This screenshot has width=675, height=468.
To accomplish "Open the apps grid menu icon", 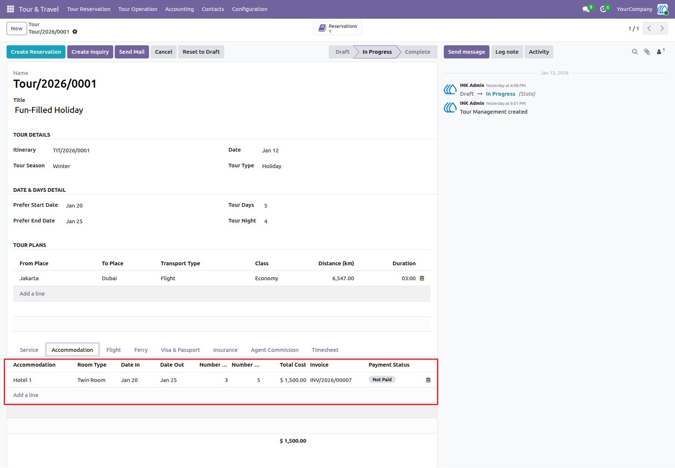I will point(11,9).
